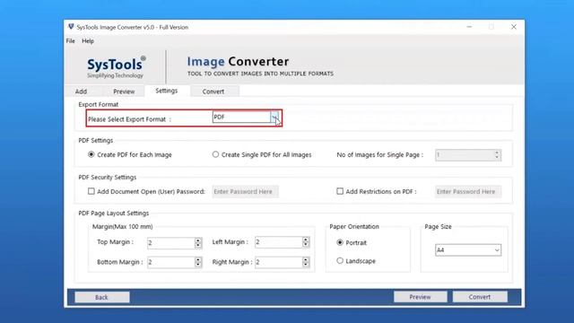
Task: Minimize the Image Converter window
Action: point(469,27)
